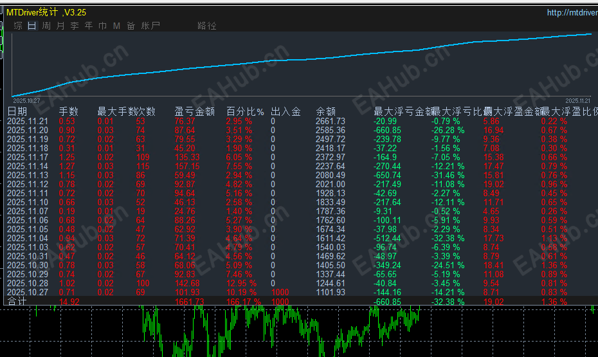Switch to the M tab
Screen dimensions: 598x357
(116, 26)
